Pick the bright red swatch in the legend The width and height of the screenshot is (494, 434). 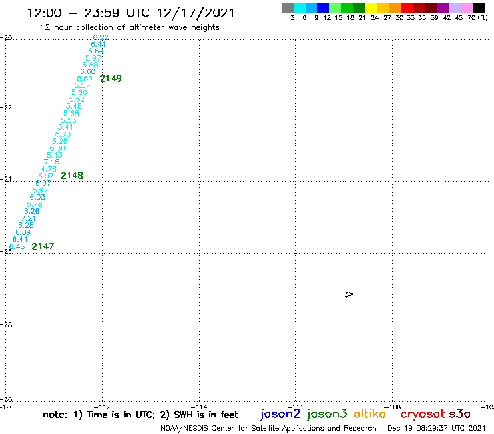407,8
